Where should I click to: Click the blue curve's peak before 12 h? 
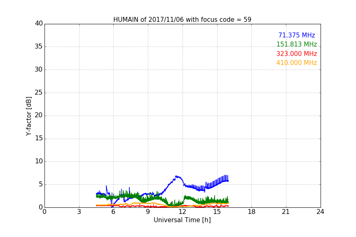176,177
